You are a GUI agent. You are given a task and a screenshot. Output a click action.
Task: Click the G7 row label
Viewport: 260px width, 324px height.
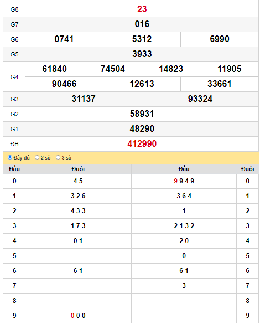coord(14,24)
